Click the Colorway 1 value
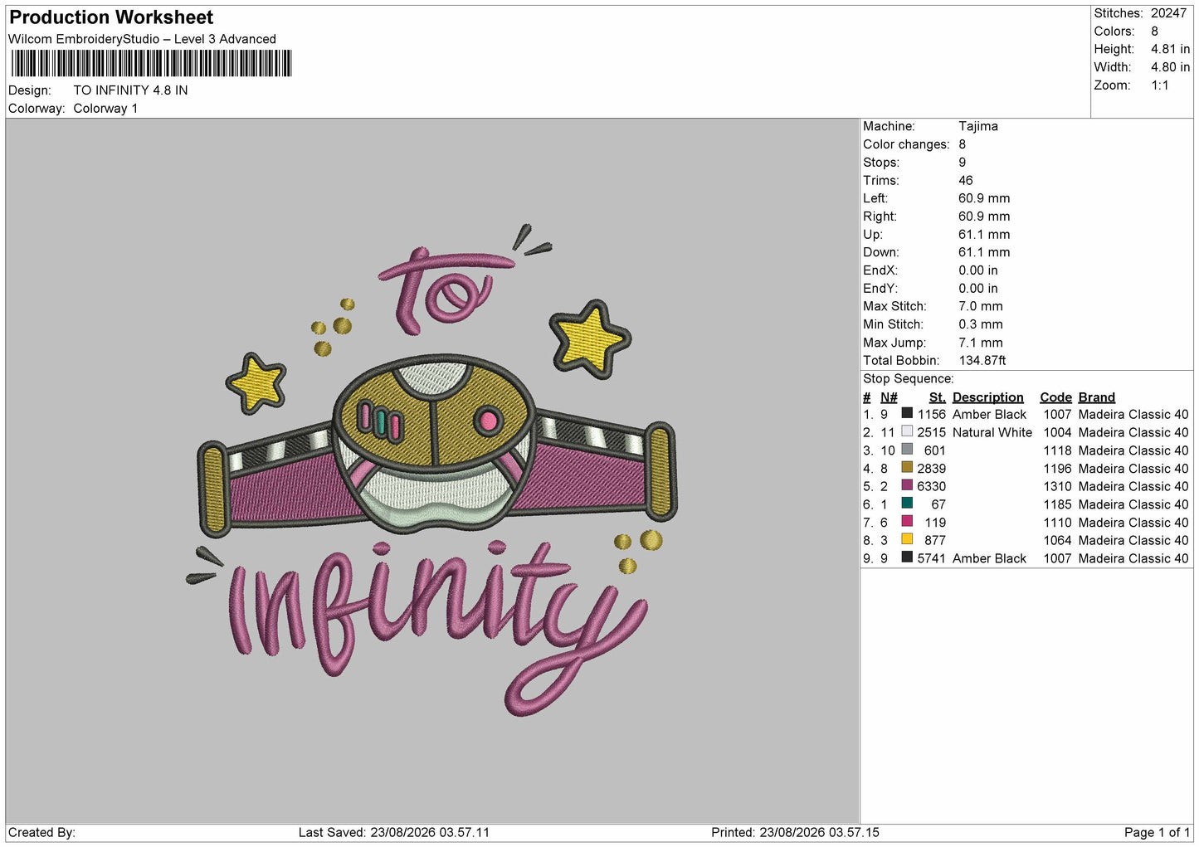Screen dimensions: 1199x847 coord(105,109)
